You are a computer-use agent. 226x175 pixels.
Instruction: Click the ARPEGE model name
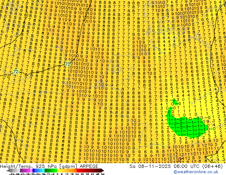pos(89,166)
